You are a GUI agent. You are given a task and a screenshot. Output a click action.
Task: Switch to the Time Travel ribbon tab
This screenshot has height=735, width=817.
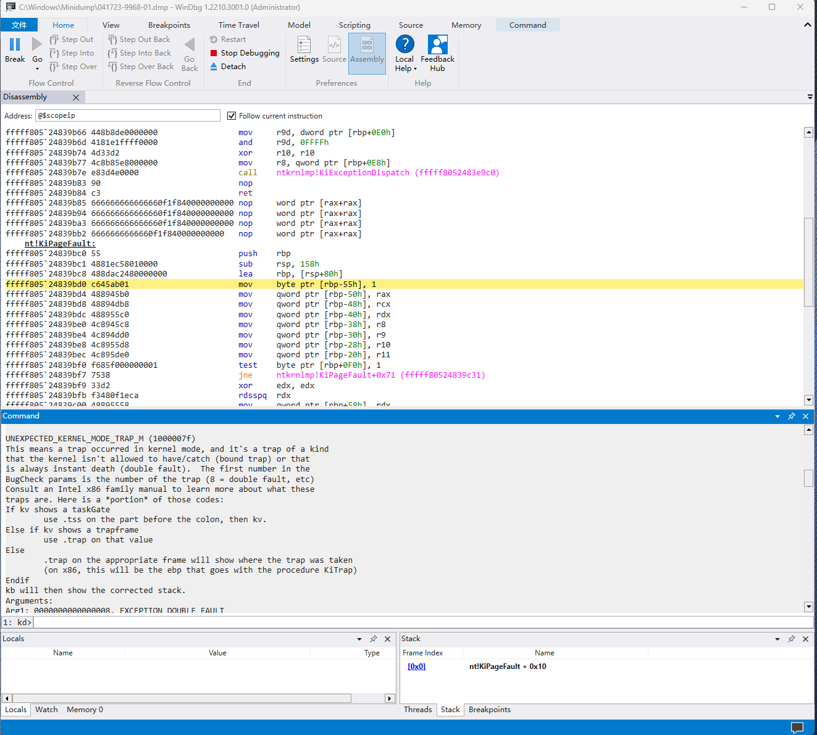(x=238, y=25)
